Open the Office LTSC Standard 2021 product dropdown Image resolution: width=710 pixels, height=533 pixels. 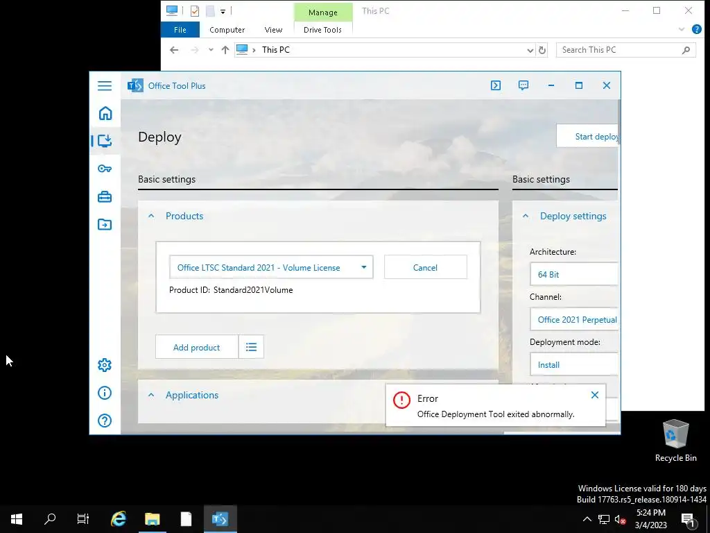point(271,267)
